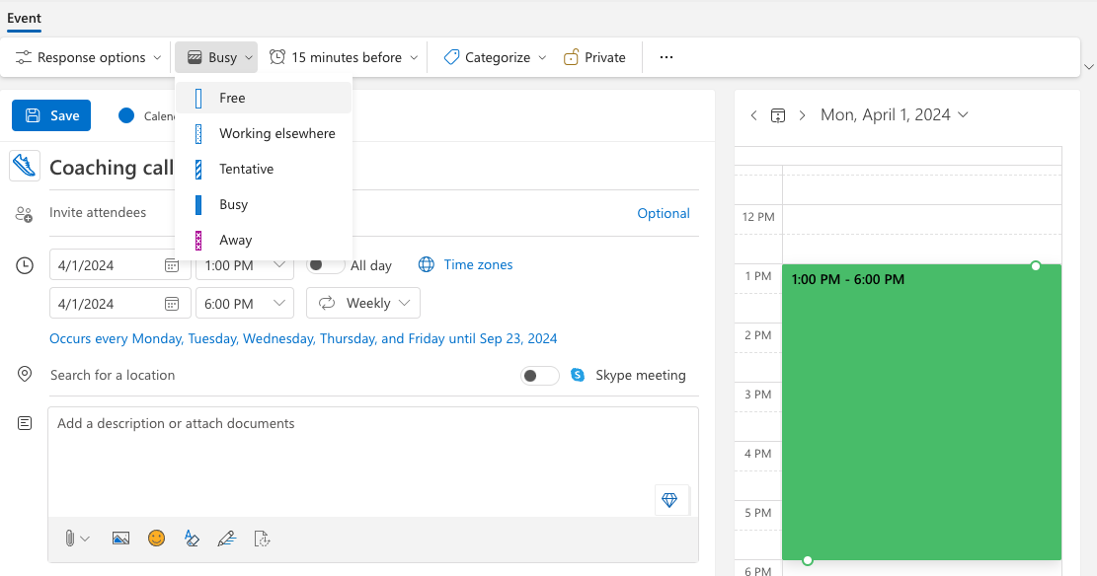The image size is (1097, 576).
Task: Click the top resize handle of the event
Action: pos(1036,265)
